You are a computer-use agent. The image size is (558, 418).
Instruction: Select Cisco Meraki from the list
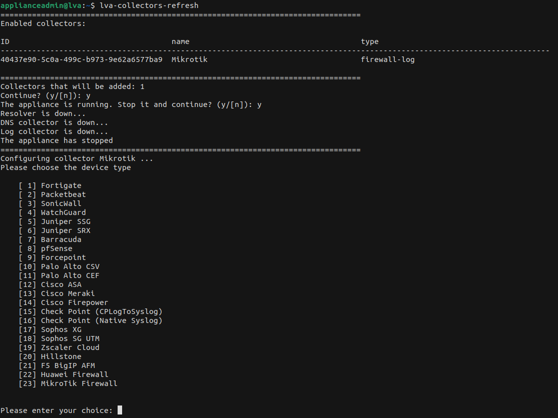pos(68,293)
